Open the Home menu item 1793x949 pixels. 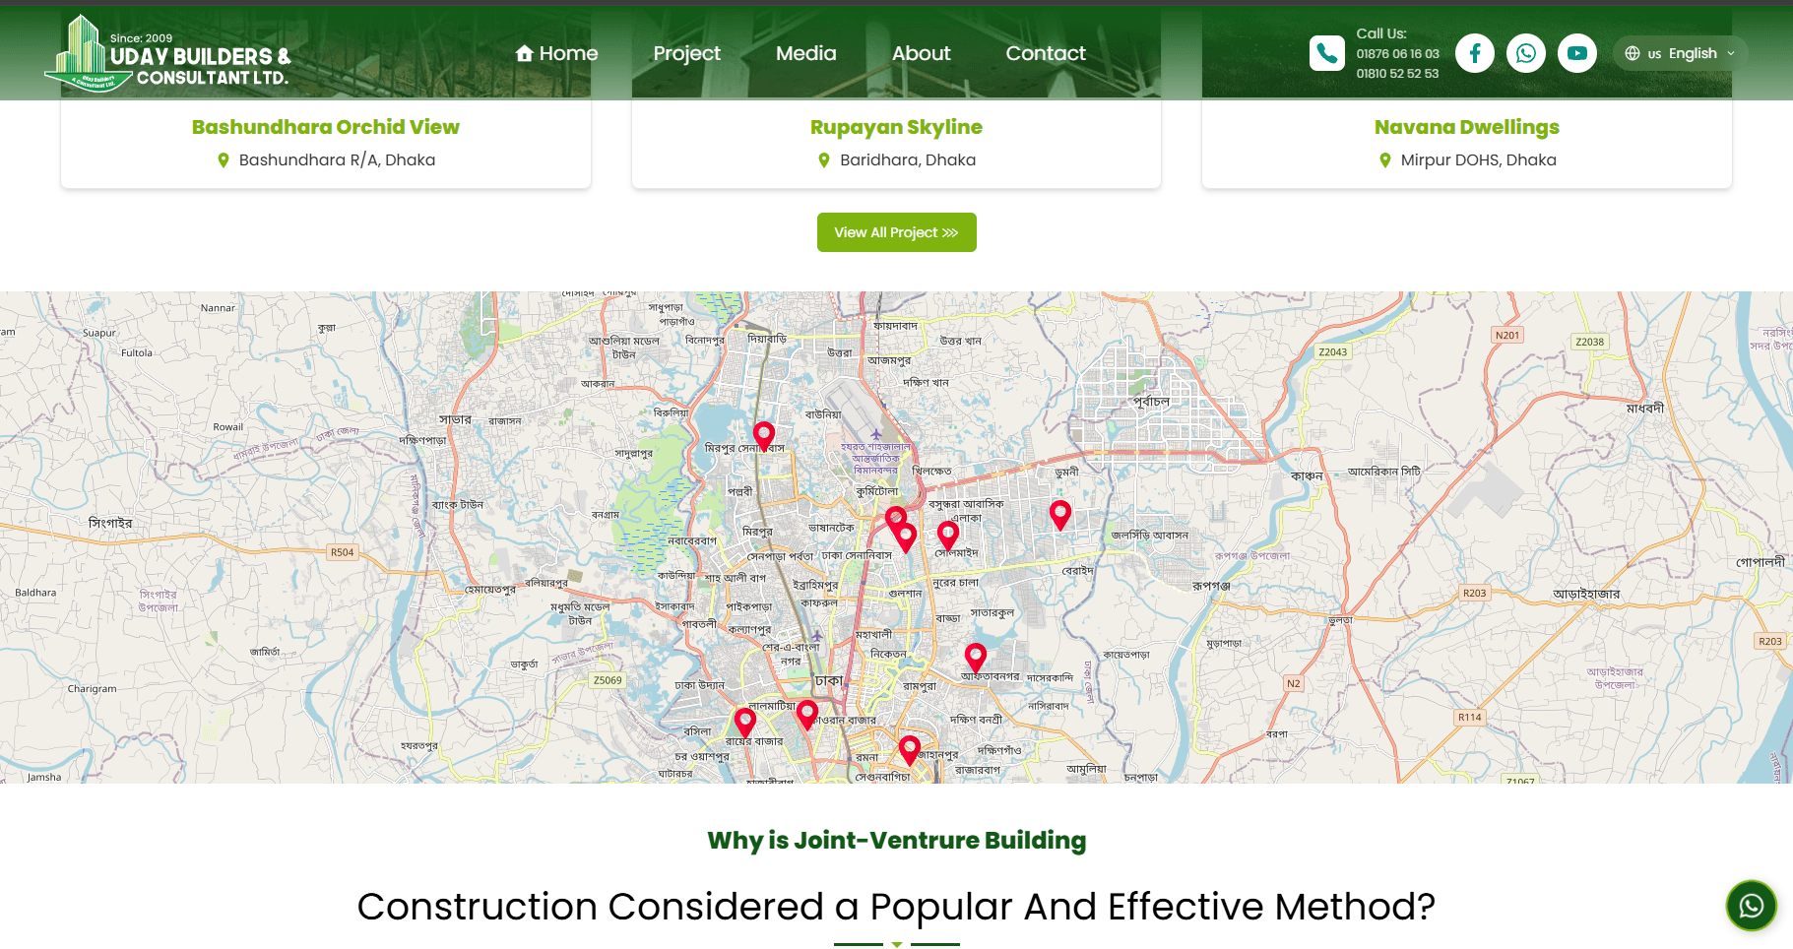tap(556, 53)
